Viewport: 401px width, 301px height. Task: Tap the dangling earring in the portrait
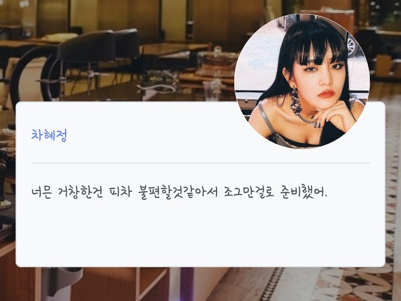[296, 101]
